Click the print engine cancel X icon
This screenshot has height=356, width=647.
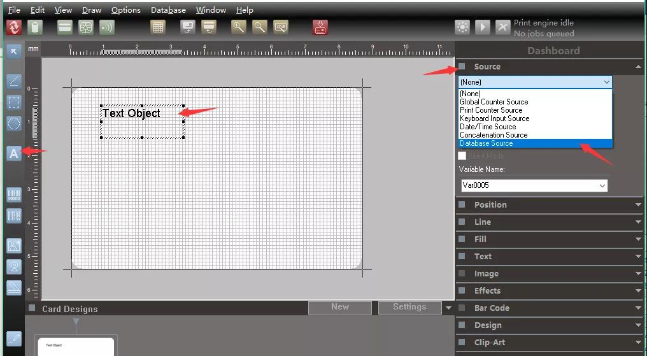click(502, 27)
